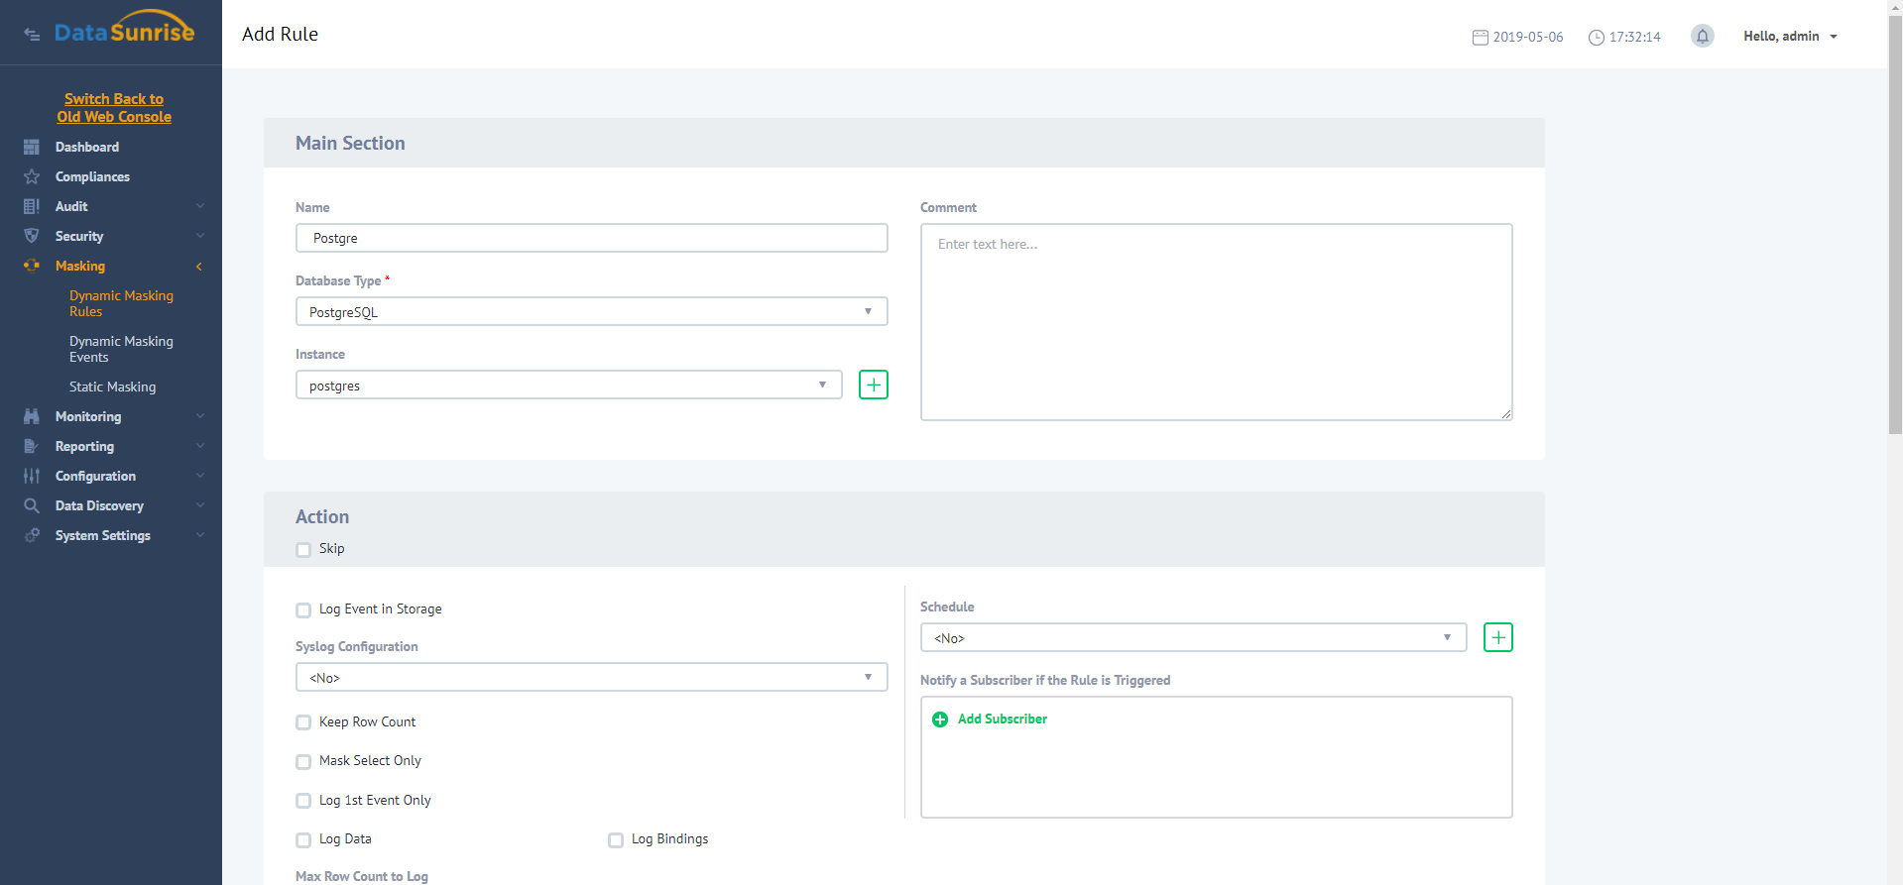
Task: Click the Name input field
Action: [x=591, y=238]
